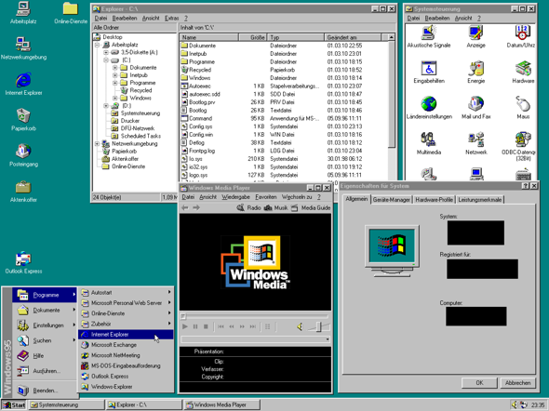Expand the Programme folder tree node

[x=114, y=83]
